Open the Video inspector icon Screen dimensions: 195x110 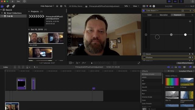pos(144,6)
